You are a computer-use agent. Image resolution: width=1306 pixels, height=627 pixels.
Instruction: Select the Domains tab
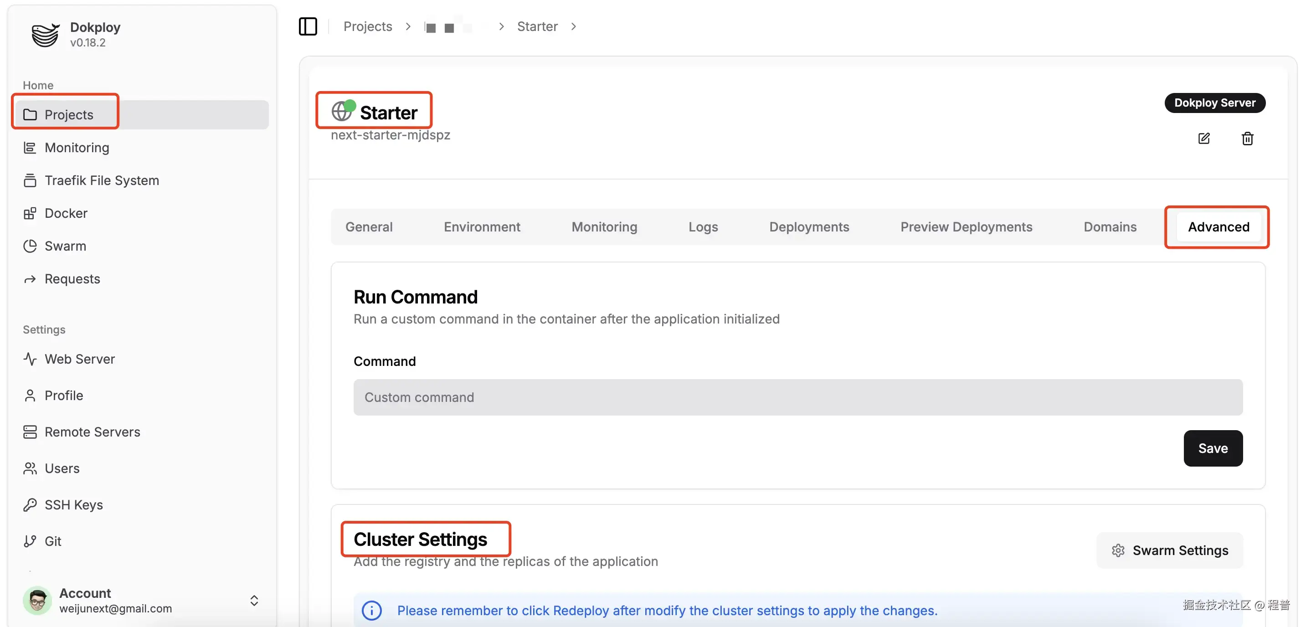tap(1110, 226)
